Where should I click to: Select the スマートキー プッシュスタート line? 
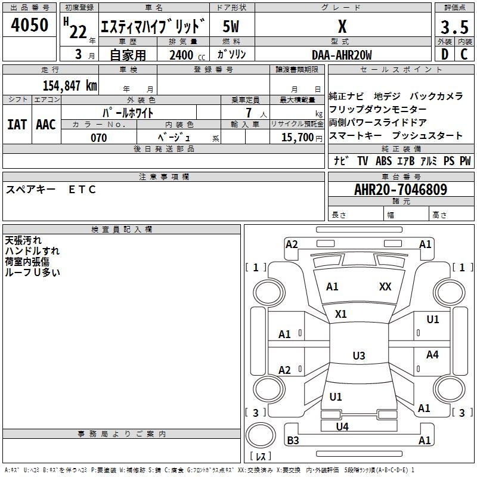click(396, 136)
